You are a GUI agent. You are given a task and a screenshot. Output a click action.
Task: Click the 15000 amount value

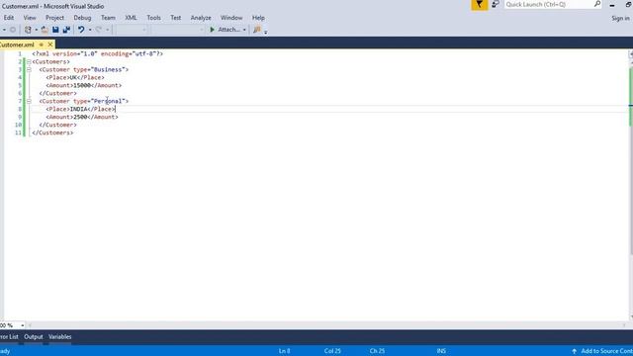82,85
